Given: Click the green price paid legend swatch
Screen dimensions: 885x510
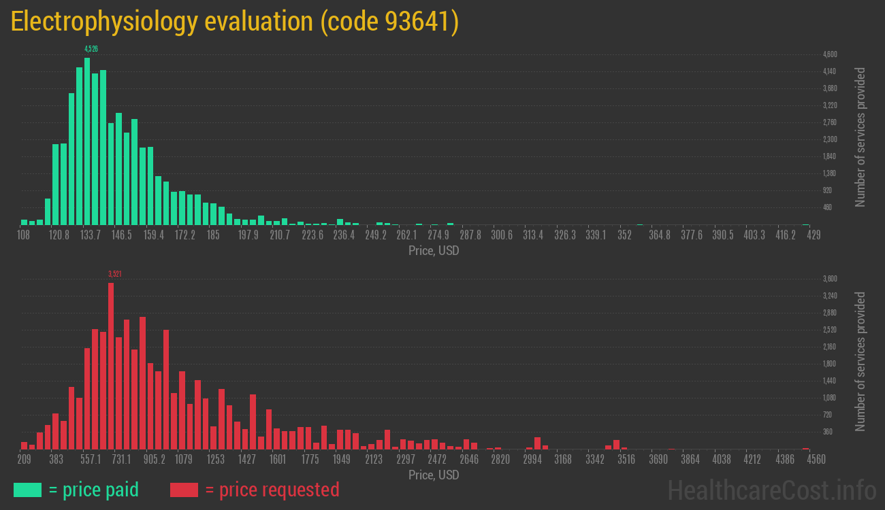Looking at the screenshot, I should [27, 490].
